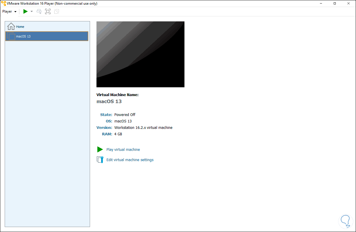The image size is (356, 232).
Task: Click the macOS 13 VM list icon
Action: pos(11,36)
